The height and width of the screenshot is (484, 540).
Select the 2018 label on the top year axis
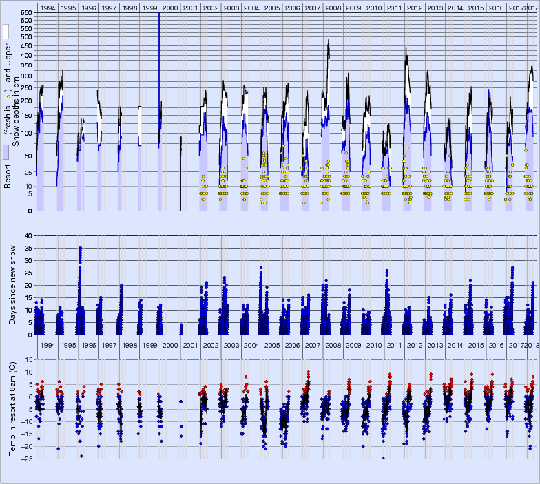(532, 7)
